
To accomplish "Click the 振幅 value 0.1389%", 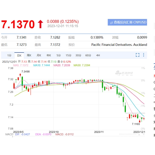I will pos(97,38).
